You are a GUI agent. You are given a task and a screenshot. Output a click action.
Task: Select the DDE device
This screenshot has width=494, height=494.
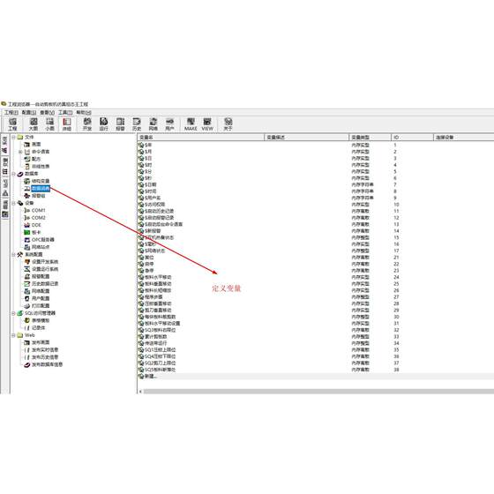pos(36,225)
